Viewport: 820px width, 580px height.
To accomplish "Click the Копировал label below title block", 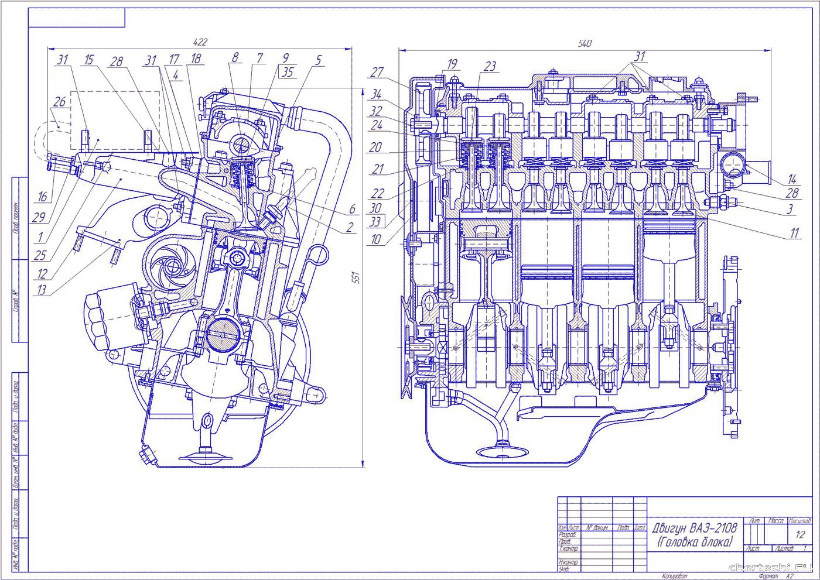I will [674, 576].
